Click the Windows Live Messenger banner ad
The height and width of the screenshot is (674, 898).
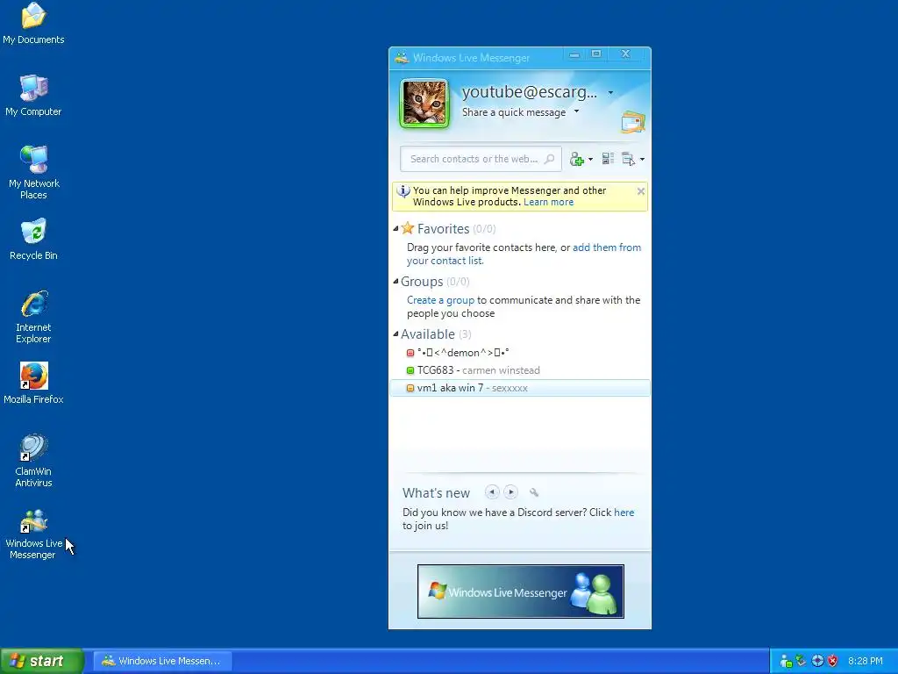(x=521, y=592)
